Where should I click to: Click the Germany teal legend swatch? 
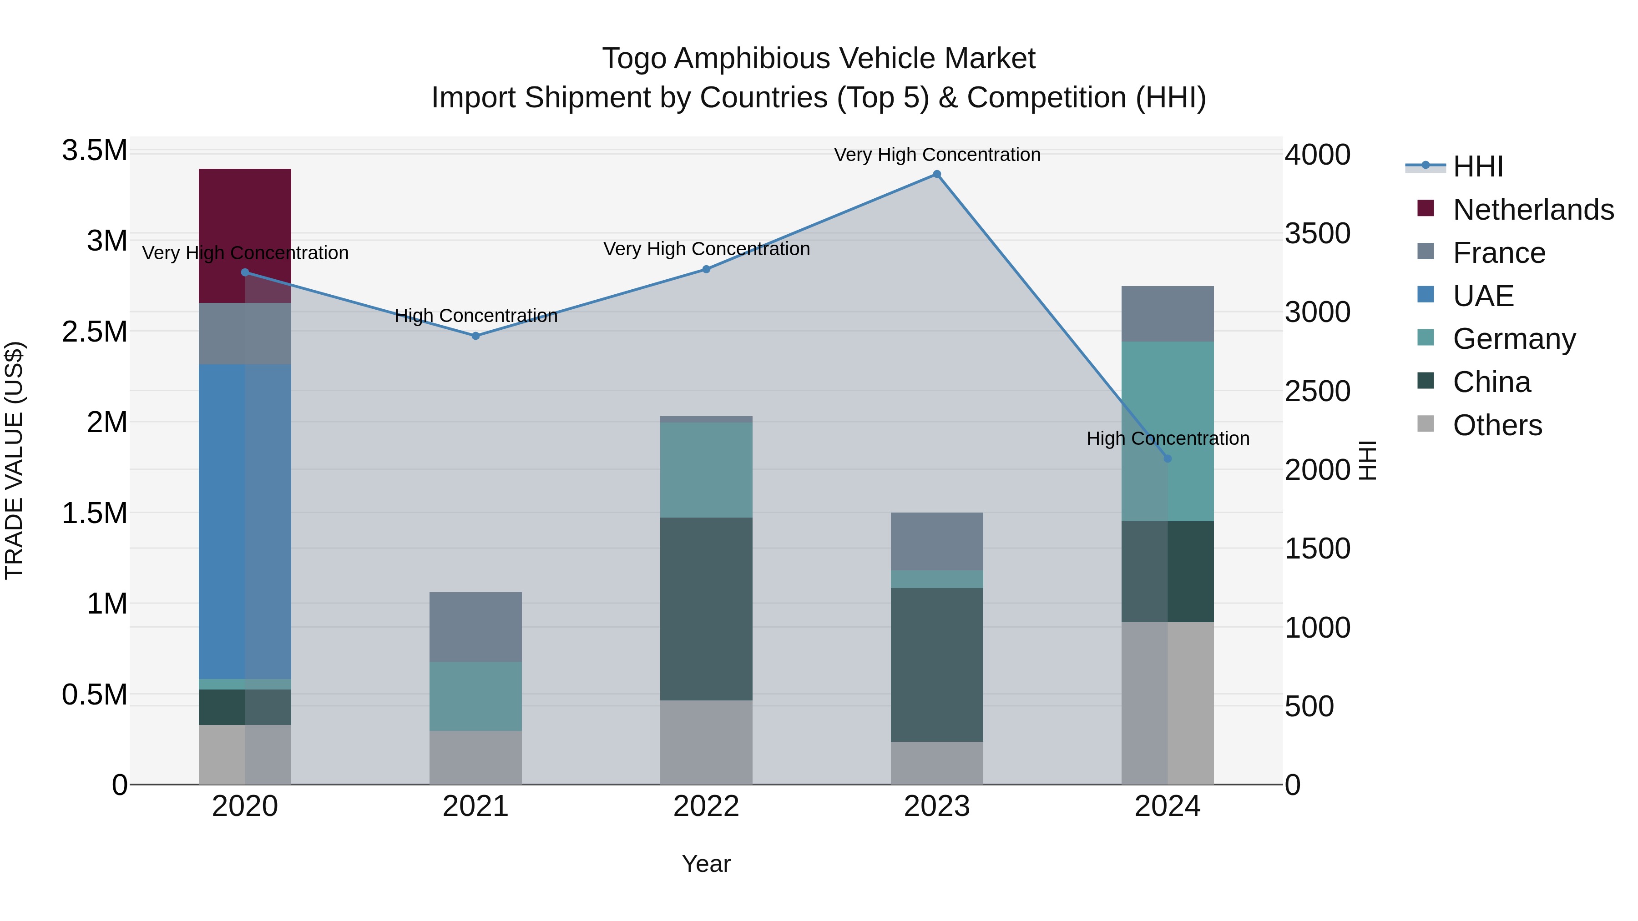pos(1426,337)
